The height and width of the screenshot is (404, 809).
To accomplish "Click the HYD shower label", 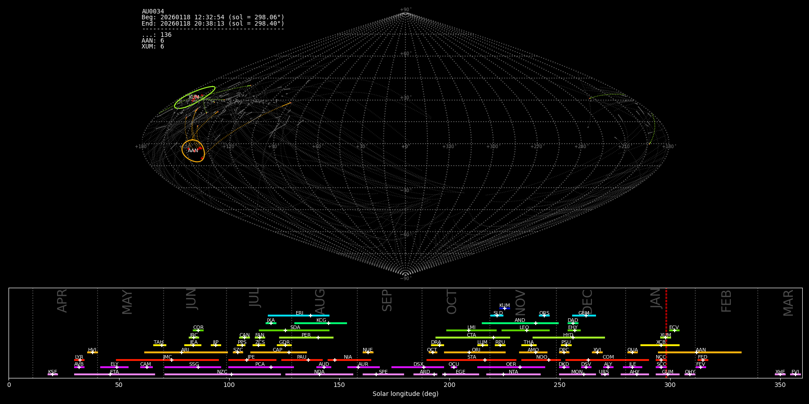I will tap(569, 335).
